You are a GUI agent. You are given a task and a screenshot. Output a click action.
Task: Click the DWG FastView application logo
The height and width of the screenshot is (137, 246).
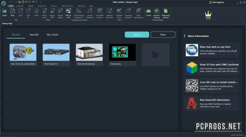coord(3,3)
